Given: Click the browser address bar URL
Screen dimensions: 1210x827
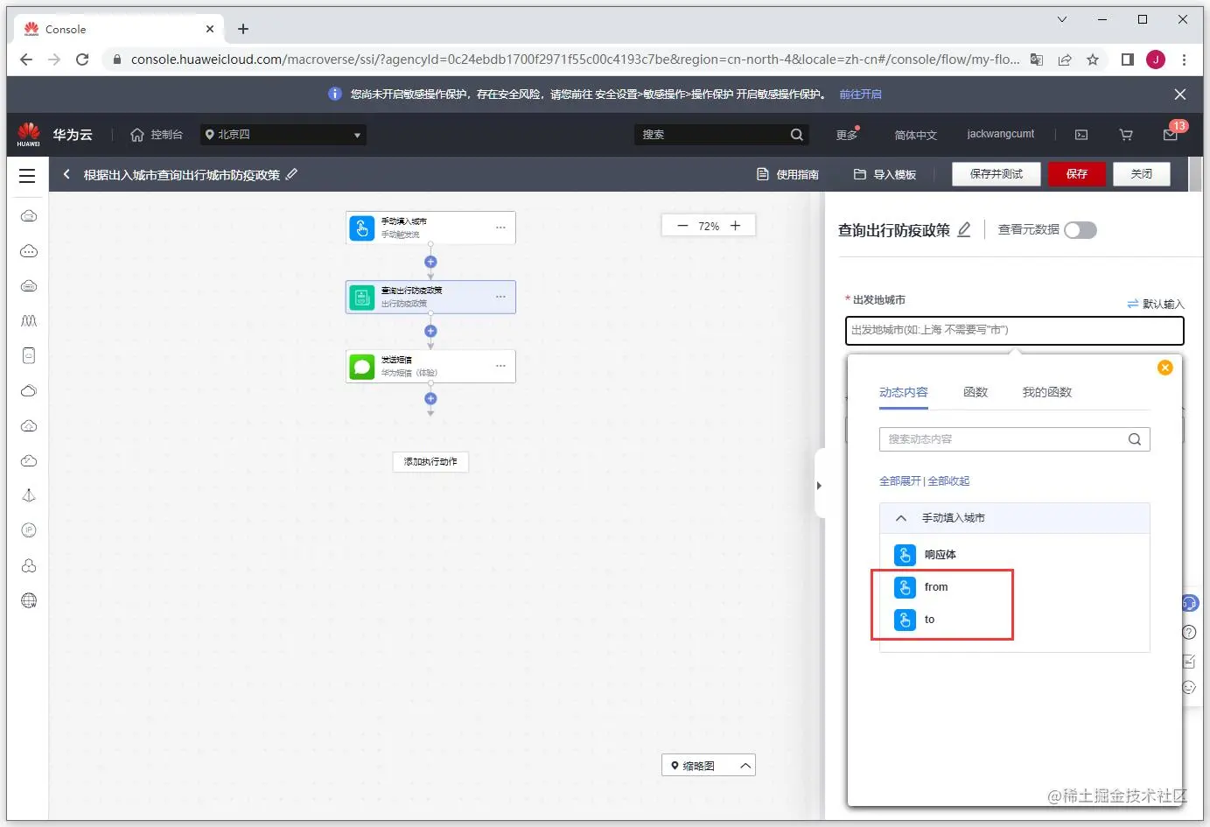Looking at the screenshot, I should 575,60.
